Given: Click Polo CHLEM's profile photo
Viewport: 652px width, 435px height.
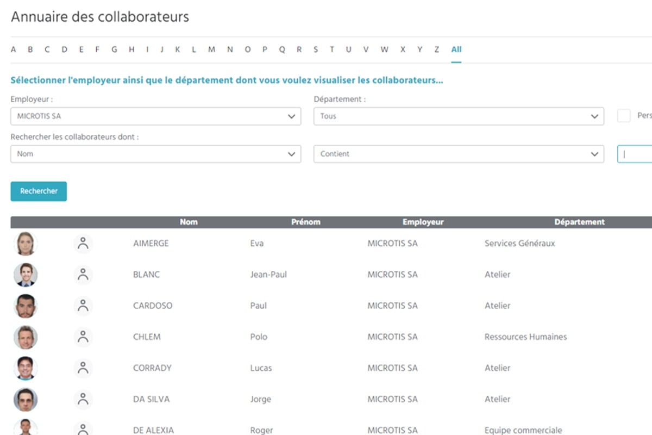Looking at the screenshot, I should tap(26, 337).
